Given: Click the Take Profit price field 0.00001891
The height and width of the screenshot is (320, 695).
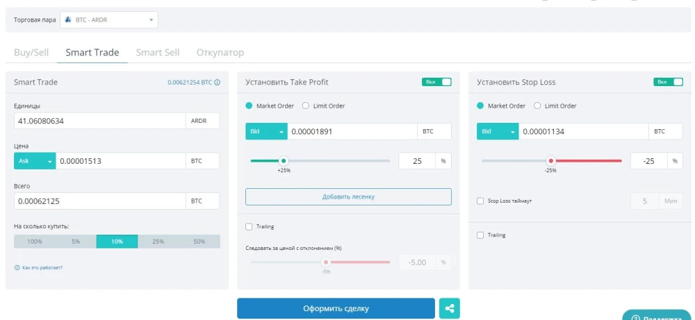Looking at the screenshot, I should coord(352,131).
